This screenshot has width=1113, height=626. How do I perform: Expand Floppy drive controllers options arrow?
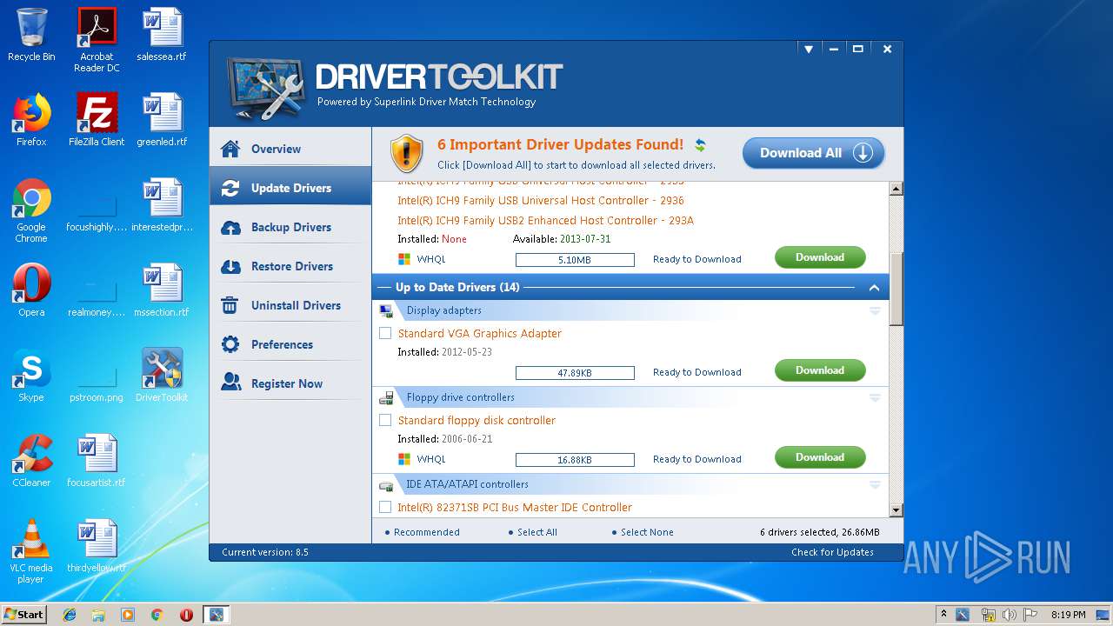(x=875, y=397)
